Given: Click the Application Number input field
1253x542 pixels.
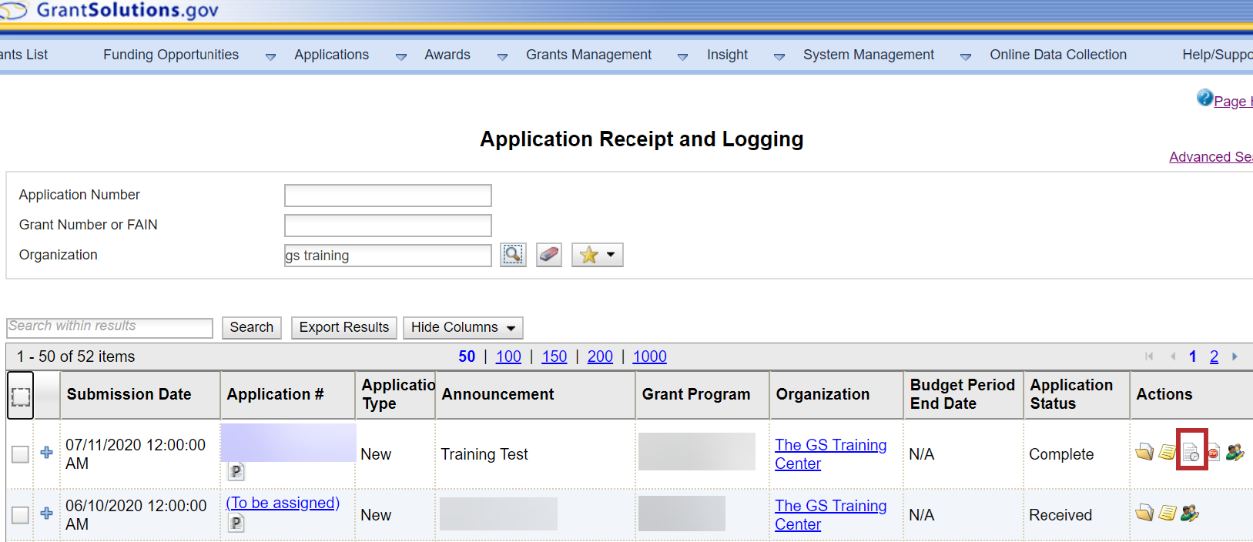Looking at the screenshot, I should tap(387, 196).
